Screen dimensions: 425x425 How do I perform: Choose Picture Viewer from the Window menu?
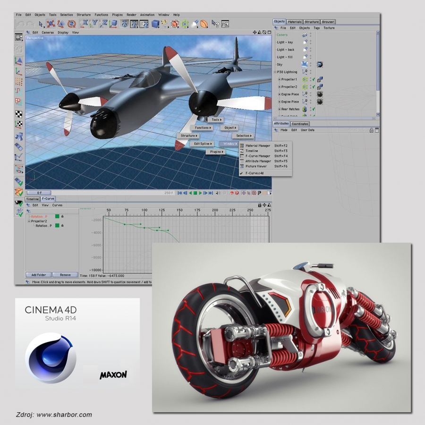265,166
